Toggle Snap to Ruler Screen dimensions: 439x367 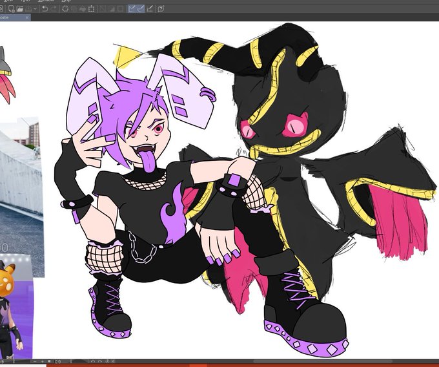click(132, 9)
